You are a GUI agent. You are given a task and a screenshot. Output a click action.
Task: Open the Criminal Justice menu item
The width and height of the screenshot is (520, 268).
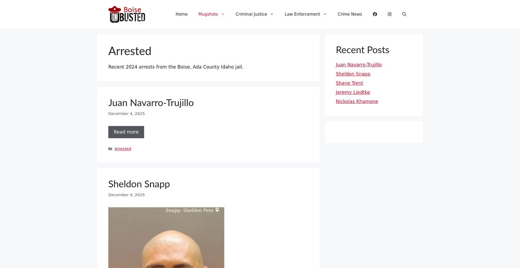click(x=251, y=14)
